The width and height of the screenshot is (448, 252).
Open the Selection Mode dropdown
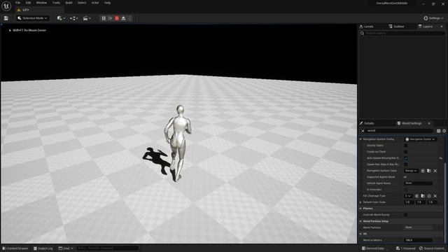[32, 18]
